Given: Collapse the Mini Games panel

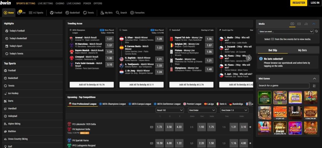Looking at the screenshot, I should 314,79.
